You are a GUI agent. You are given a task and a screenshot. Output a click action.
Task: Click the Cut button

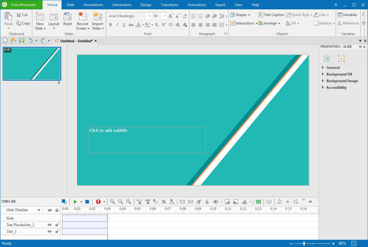tap(22, 15)
